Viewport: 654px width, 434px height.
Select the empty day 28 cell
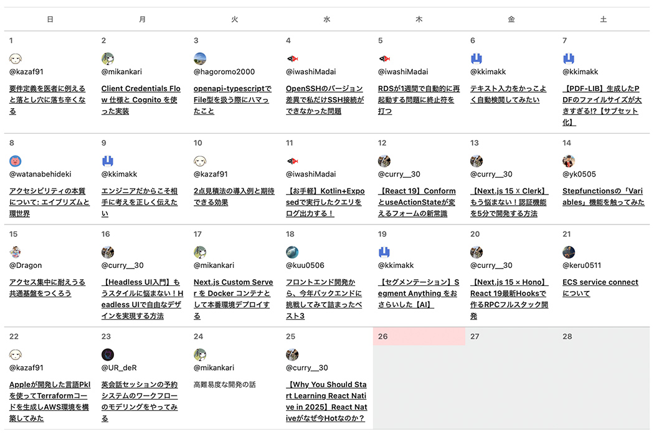(x=604, y=378)
